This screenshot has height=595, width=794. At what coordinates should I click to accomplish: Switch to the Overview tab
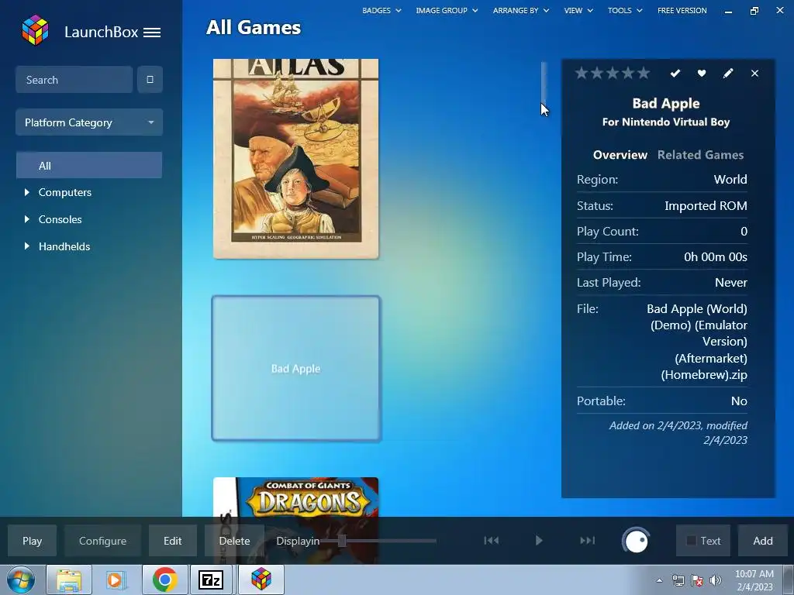coord(620,155)
